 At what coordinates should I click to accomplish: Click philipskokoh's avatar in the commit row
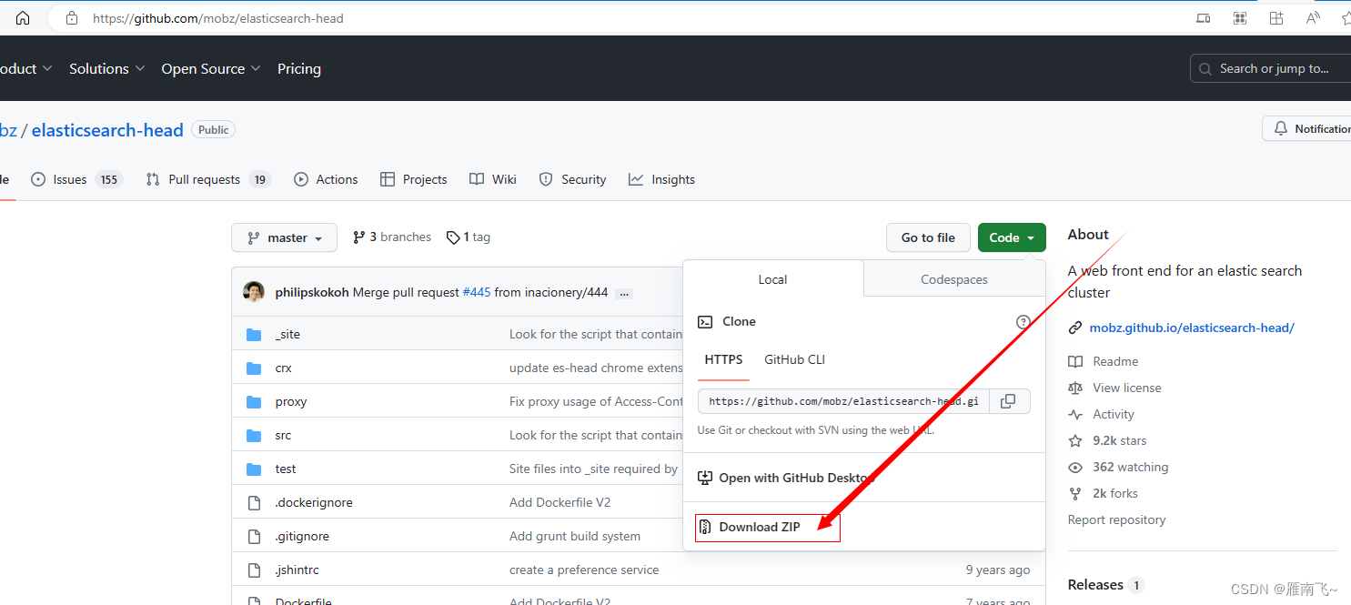point(254,292)
